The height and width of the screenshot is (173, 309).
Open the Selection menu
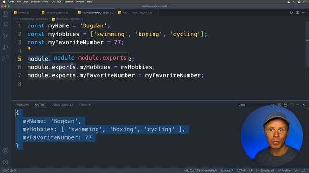point(36,2)
